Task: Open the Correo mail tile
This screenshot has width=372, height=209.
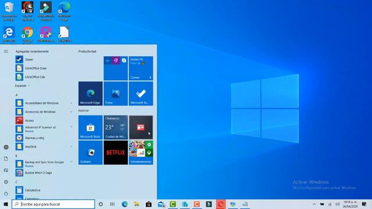Action: click(x=141, y=69)
